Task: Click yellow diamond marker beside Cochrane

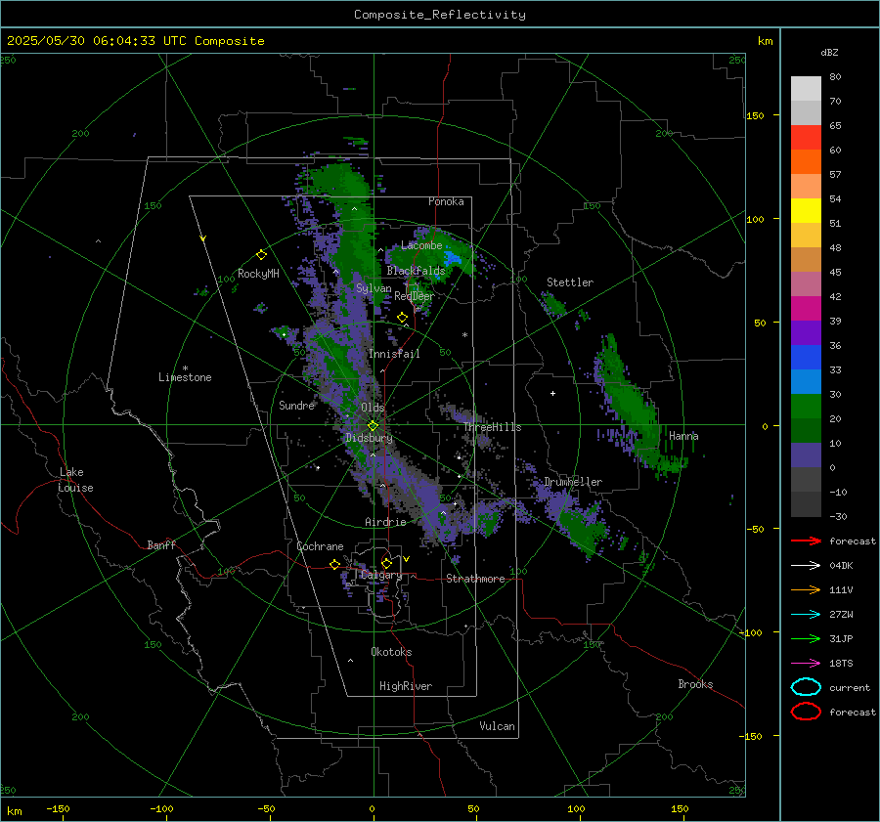Action: point(334,564)
